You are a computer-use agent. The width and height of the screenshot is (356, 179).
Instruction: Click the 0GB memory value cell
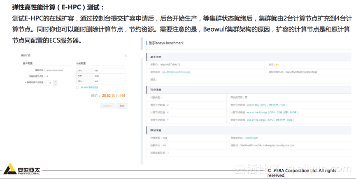click(x=109, y=76)
